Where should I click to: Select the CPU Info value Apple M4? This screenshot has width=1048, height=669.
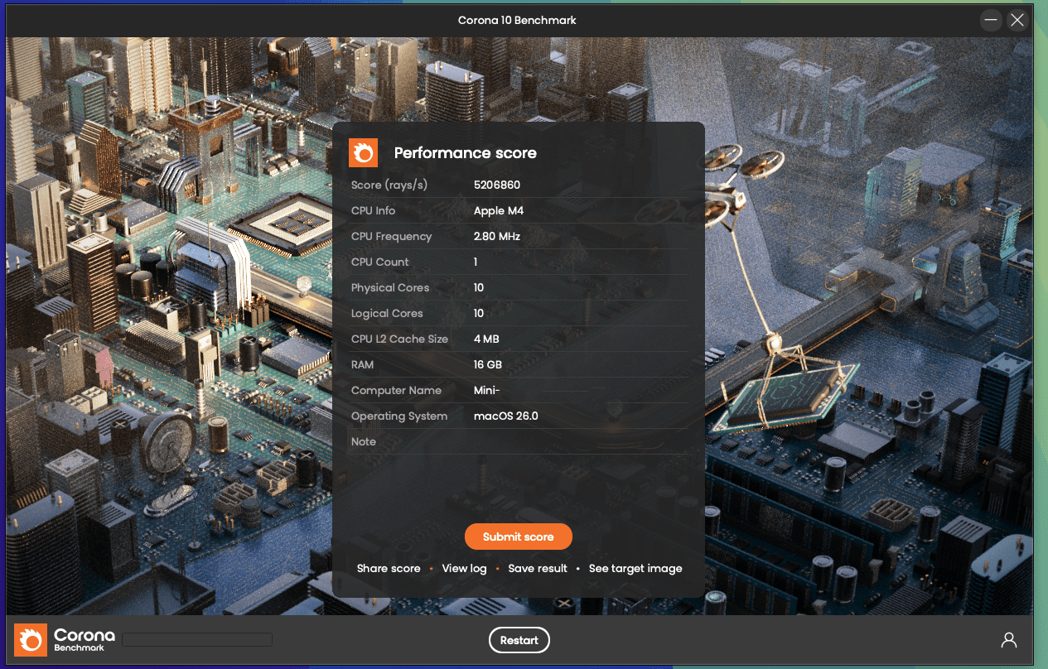499,210
